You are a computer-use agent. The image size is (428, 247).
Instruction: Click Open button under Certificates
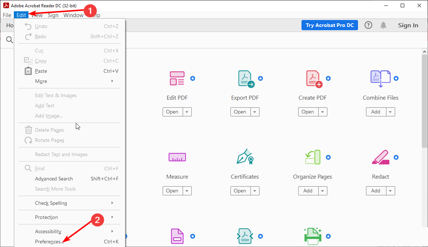[240, 191]
